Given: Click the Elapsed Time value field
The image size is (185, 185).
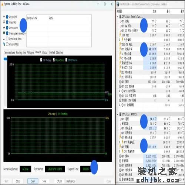Looking at the screenshot, I should click(x=86, y=169).
